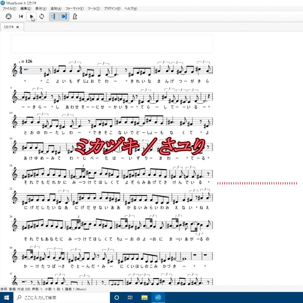Image resolution: width=303 pixels, height=303 pixels.
Task: Close the ミカヅキ score tab
Action: pos(18,27)
